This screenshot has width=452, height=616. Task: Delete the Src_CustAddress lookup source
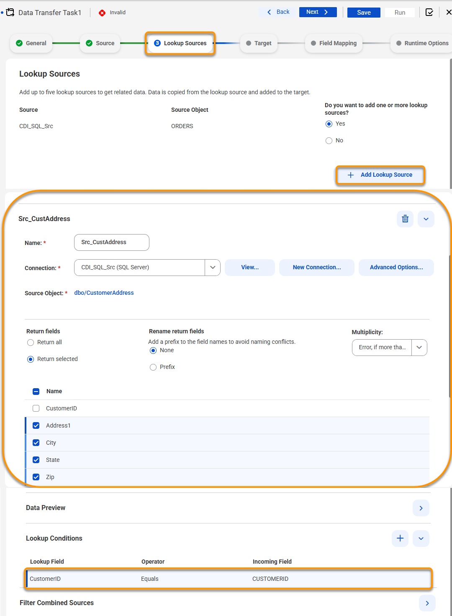[405, 219]
